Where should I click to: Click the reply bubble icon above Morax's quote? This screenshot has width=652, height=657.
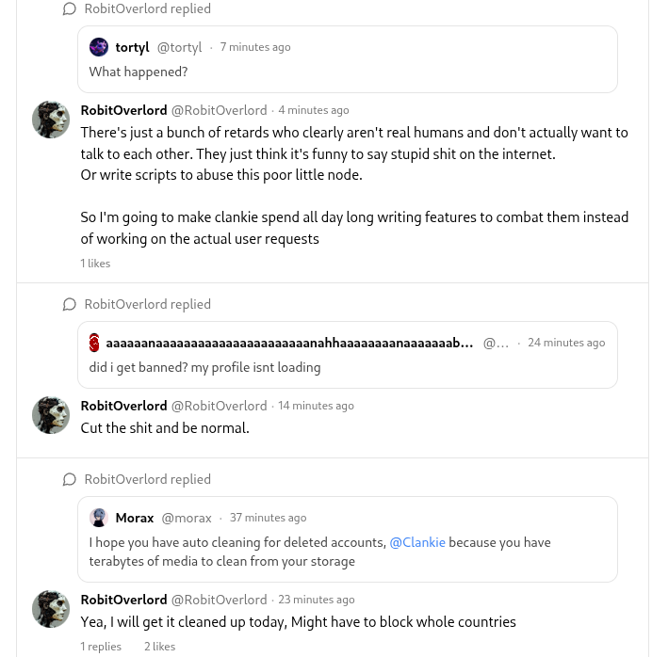tap(70, 480)
